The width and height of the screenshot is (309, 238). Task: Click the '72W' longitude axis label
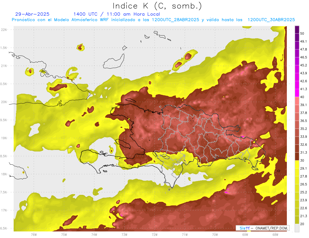(x=154, y=235)
